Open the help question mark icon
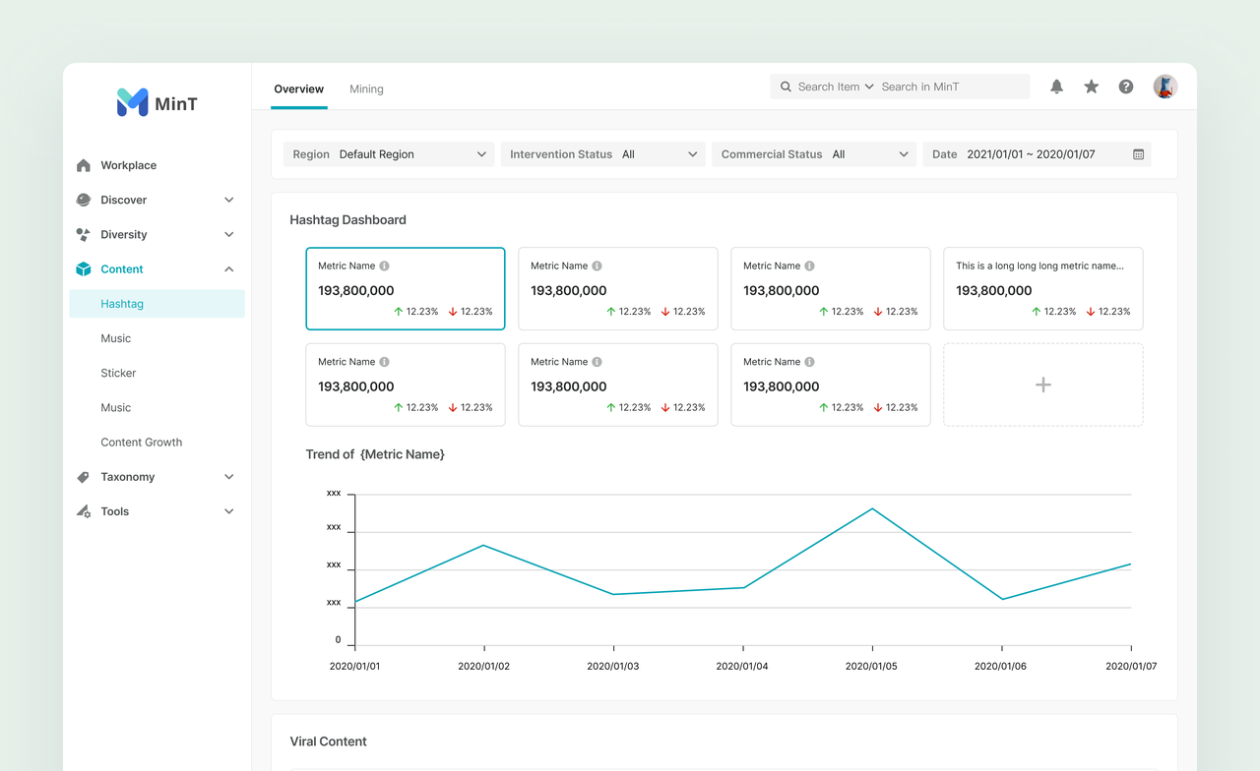This screenshot has height=771, width=1260. 1126,87
